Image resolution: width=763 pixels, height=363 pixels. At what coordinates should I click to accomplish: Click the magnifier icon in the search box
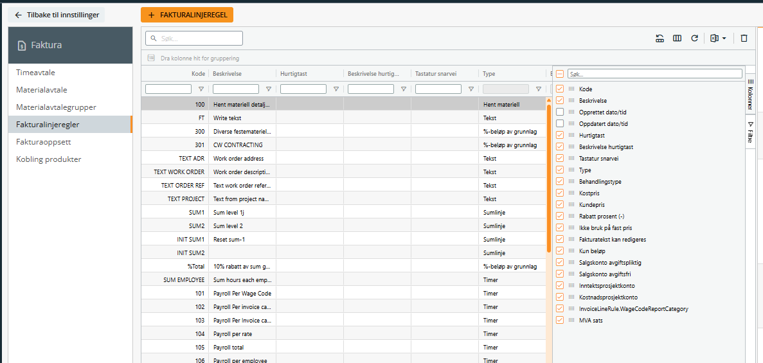coord(154,39)
